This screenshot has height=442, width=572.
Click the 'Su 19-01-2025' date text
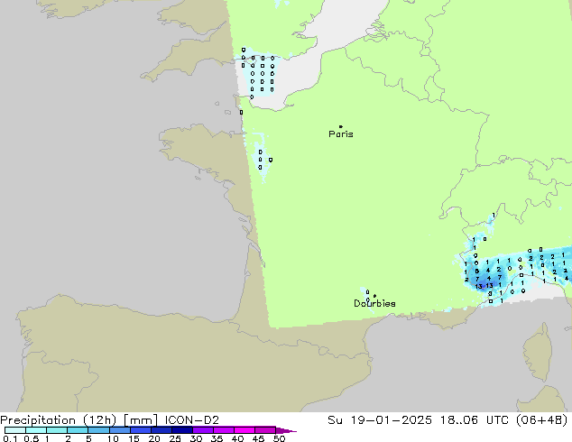point(380,420)
